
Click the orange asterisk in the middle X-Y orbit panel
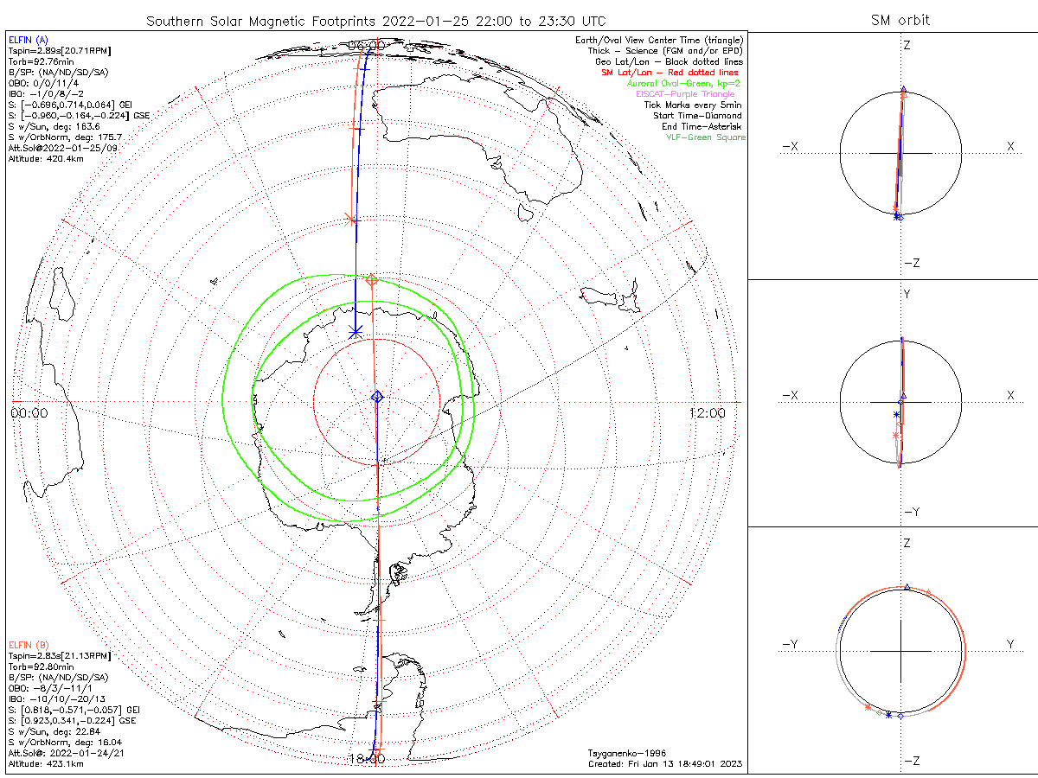pyautogui.click(x=895, y=435)
